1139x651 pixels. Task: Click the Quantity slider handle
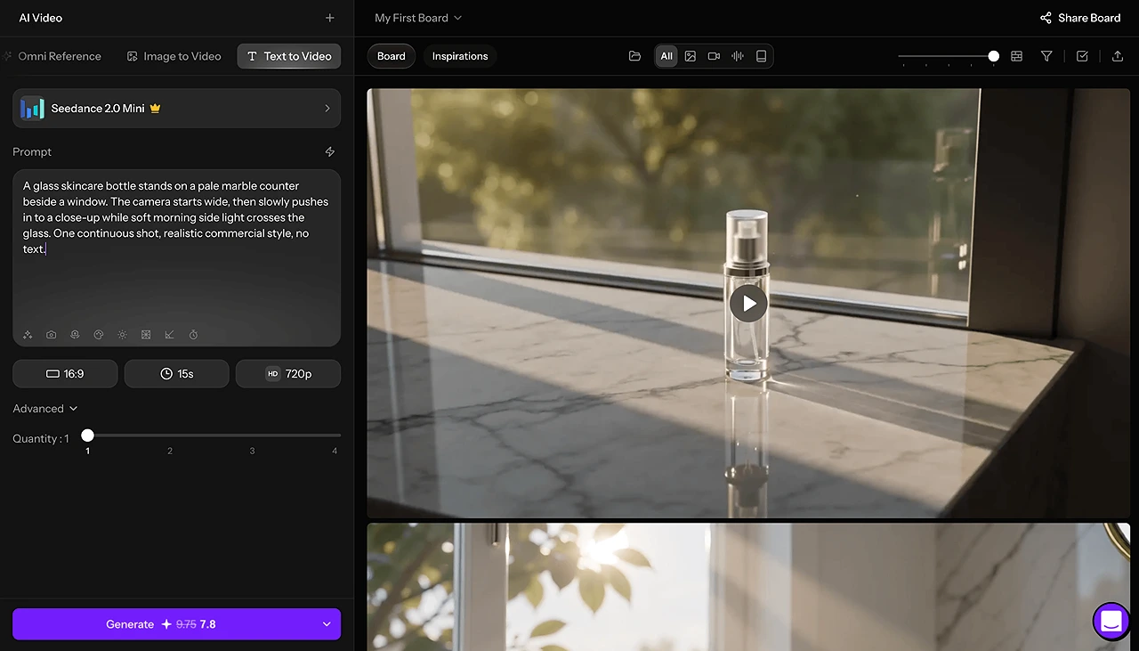(87, 435)
